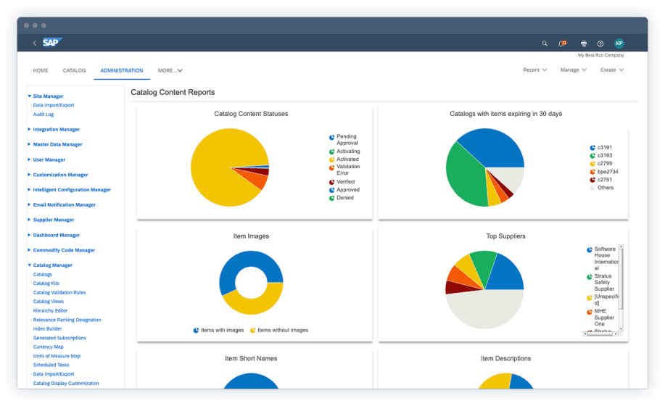This screenshot has height=406, width=665.
Task: Open the notifications bell
Action: click(561, 43)
